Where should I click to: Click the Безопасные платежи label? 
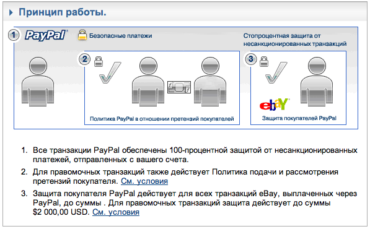121,36
